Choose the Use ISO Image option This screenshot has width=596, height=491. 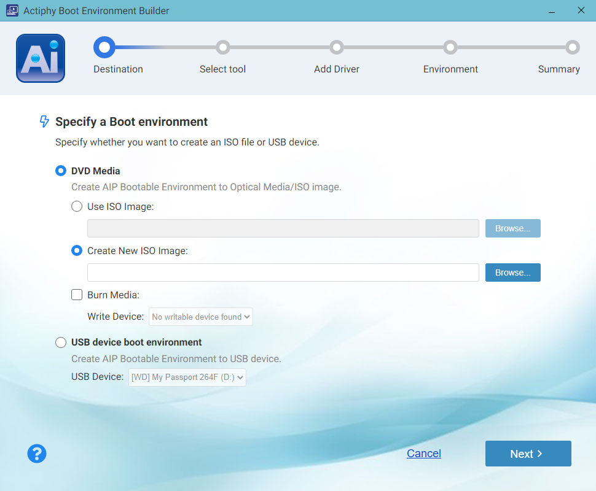(77, 207)
